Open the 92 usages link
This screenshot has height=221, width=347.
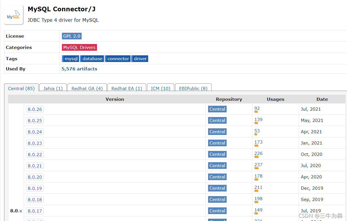[257, 108]
